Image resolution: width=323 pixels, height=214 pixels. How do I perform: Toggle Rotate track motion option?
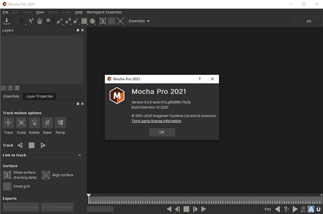(34, 122)
